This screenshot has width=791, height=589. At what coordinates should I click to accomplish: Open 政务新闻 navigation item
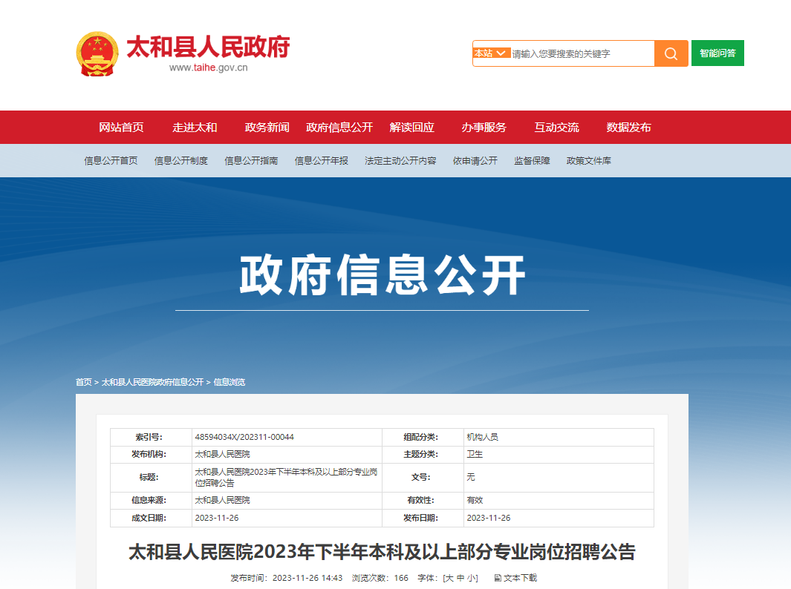point(267,128)
